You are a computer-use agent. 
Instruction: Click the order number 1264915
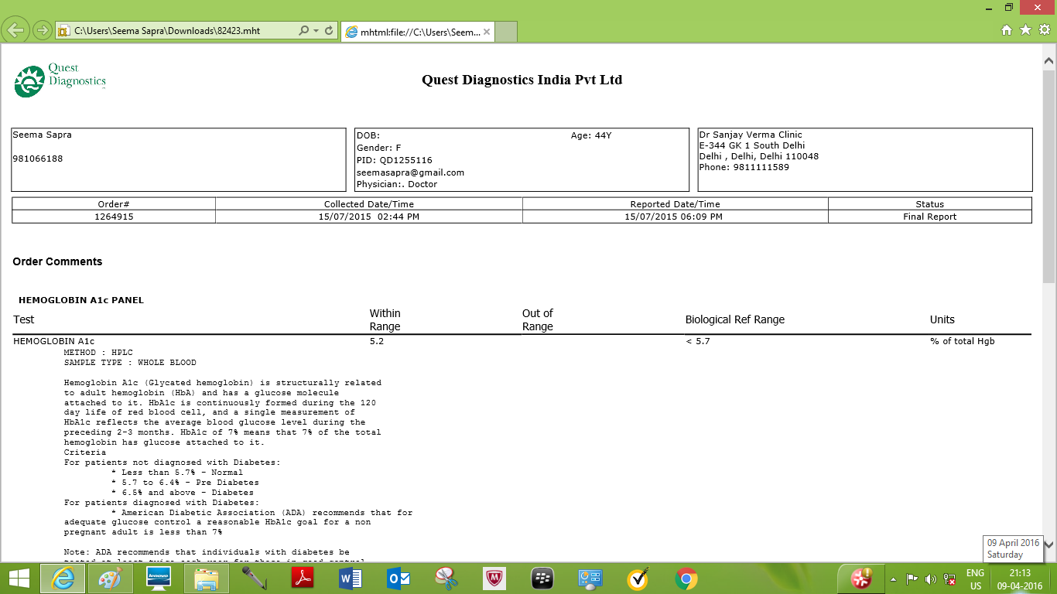click(114, 217)
